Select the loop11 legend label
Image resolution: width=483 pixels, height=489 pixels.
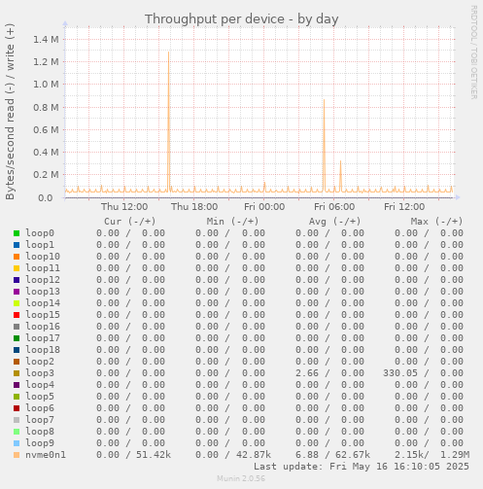pos(43,268)
